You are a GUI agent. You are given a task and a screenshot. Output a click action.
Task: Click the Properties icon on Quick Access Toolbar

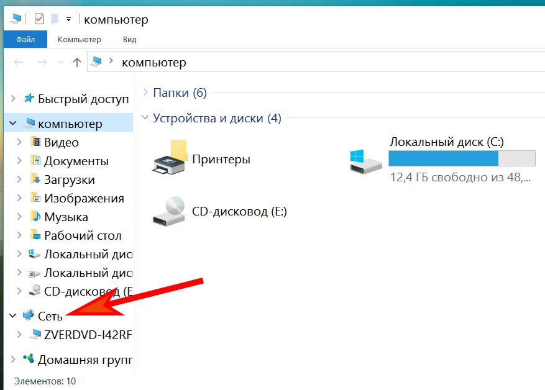(x=40, y=17)
